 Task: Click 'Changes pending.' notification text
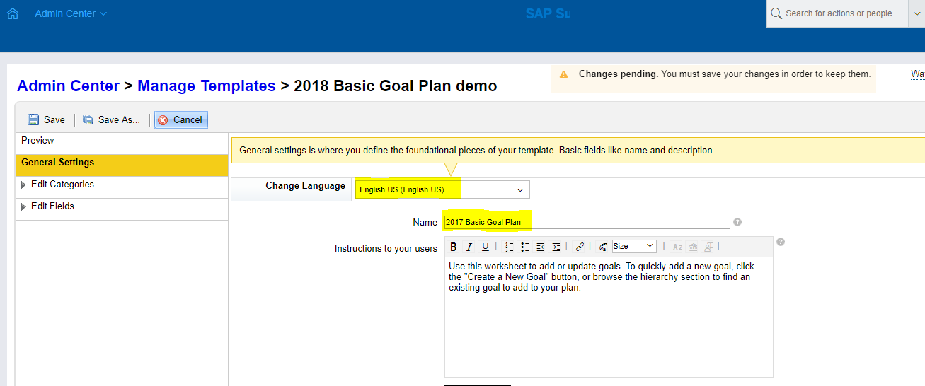(x=619, y=74)
